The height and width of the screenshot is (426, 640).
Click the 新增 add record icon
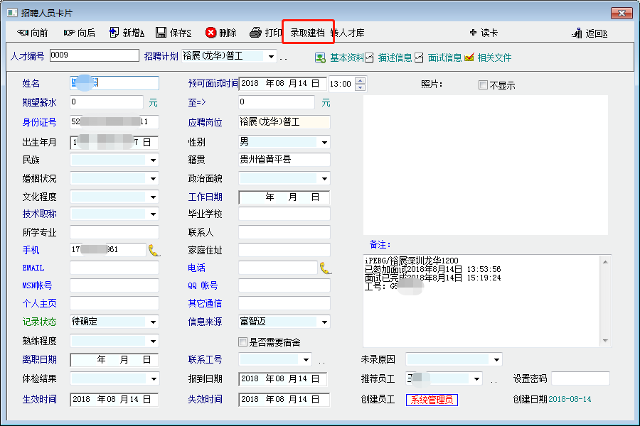[114, 33]
